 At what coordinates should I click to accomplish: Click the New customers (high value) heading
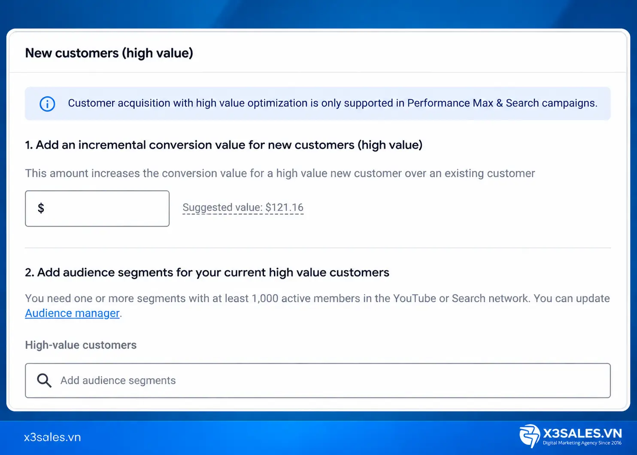pyautogui.click(x=109, y=53)
